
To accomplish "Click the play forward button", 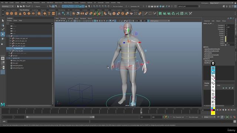I will pos(226,110).
